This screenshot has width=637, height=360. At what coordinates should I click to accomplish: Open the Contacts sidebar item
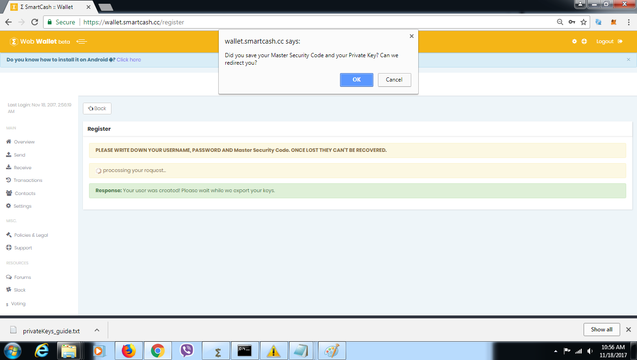pyautogui.click(x=25, y=193)
